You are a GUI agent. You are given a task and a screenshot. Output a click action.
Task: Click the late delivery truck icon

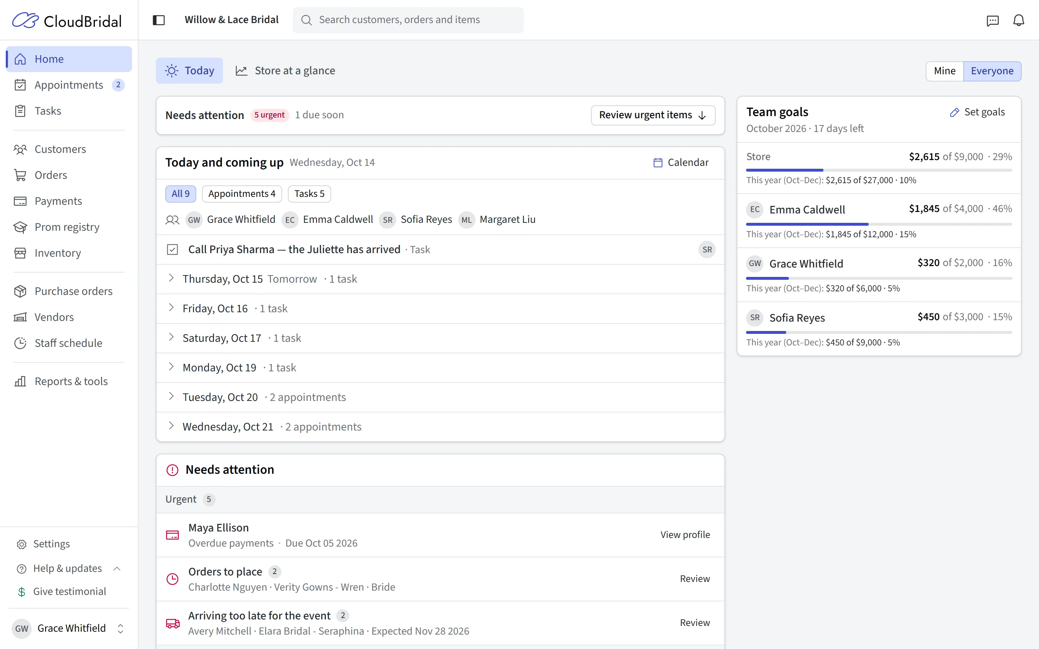(x=172, y=623)
